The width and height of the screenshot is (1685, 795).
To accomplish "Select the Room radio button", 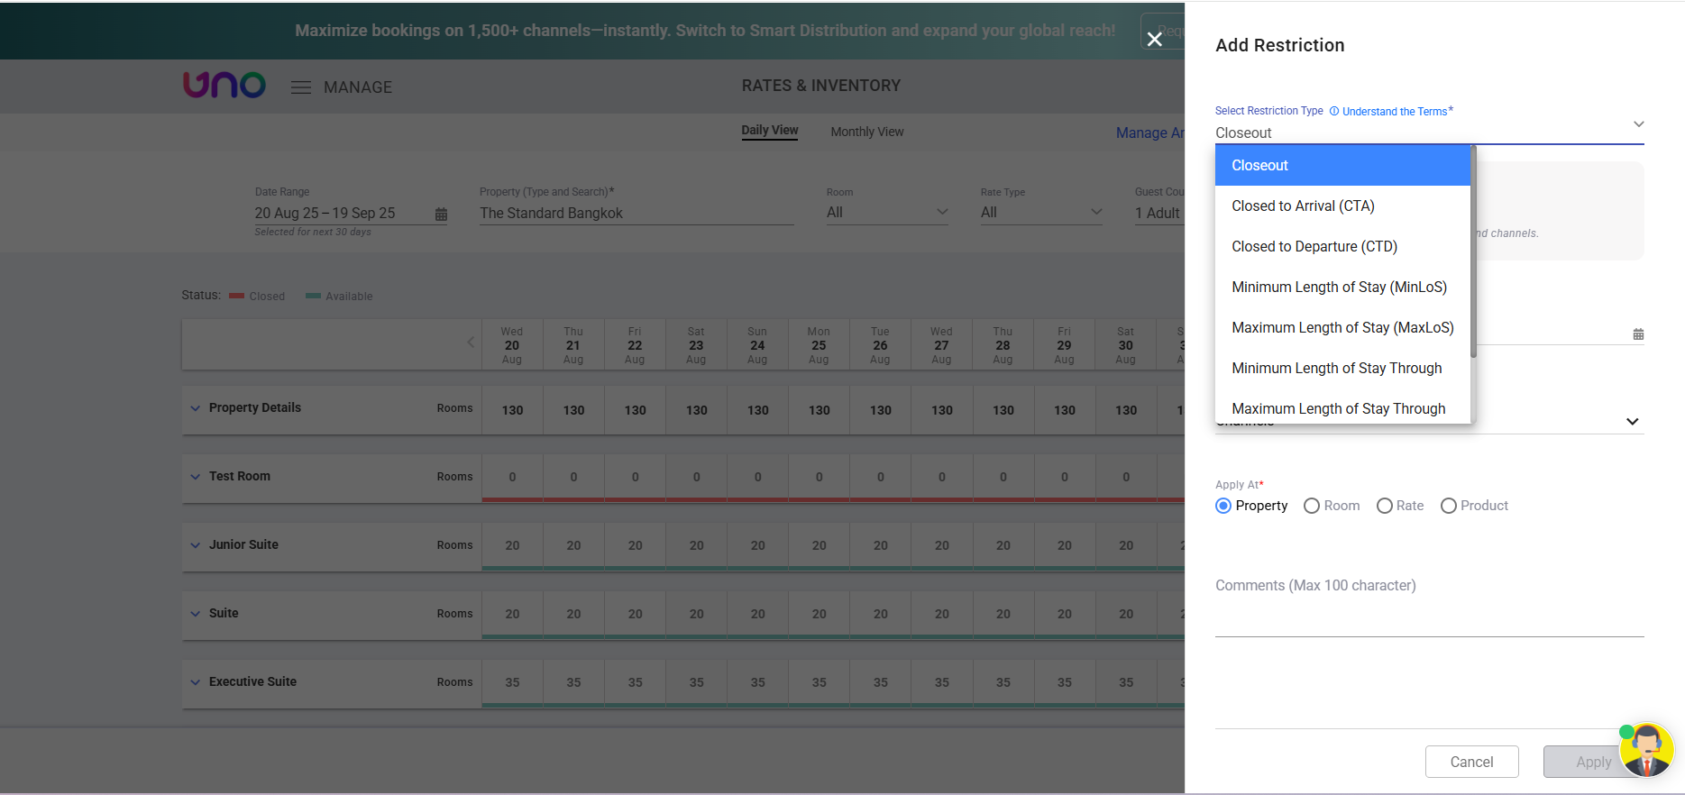I will click(x=1312, y=506).
